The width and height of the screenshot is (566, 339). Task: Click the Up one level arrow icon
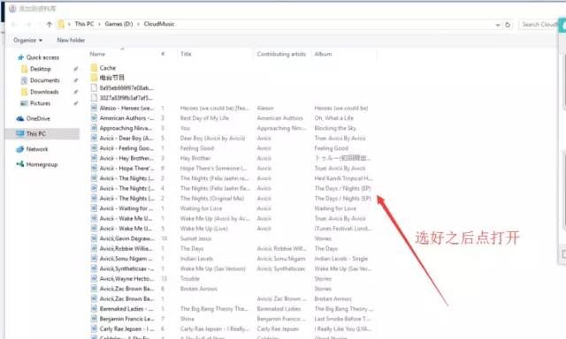50,24
